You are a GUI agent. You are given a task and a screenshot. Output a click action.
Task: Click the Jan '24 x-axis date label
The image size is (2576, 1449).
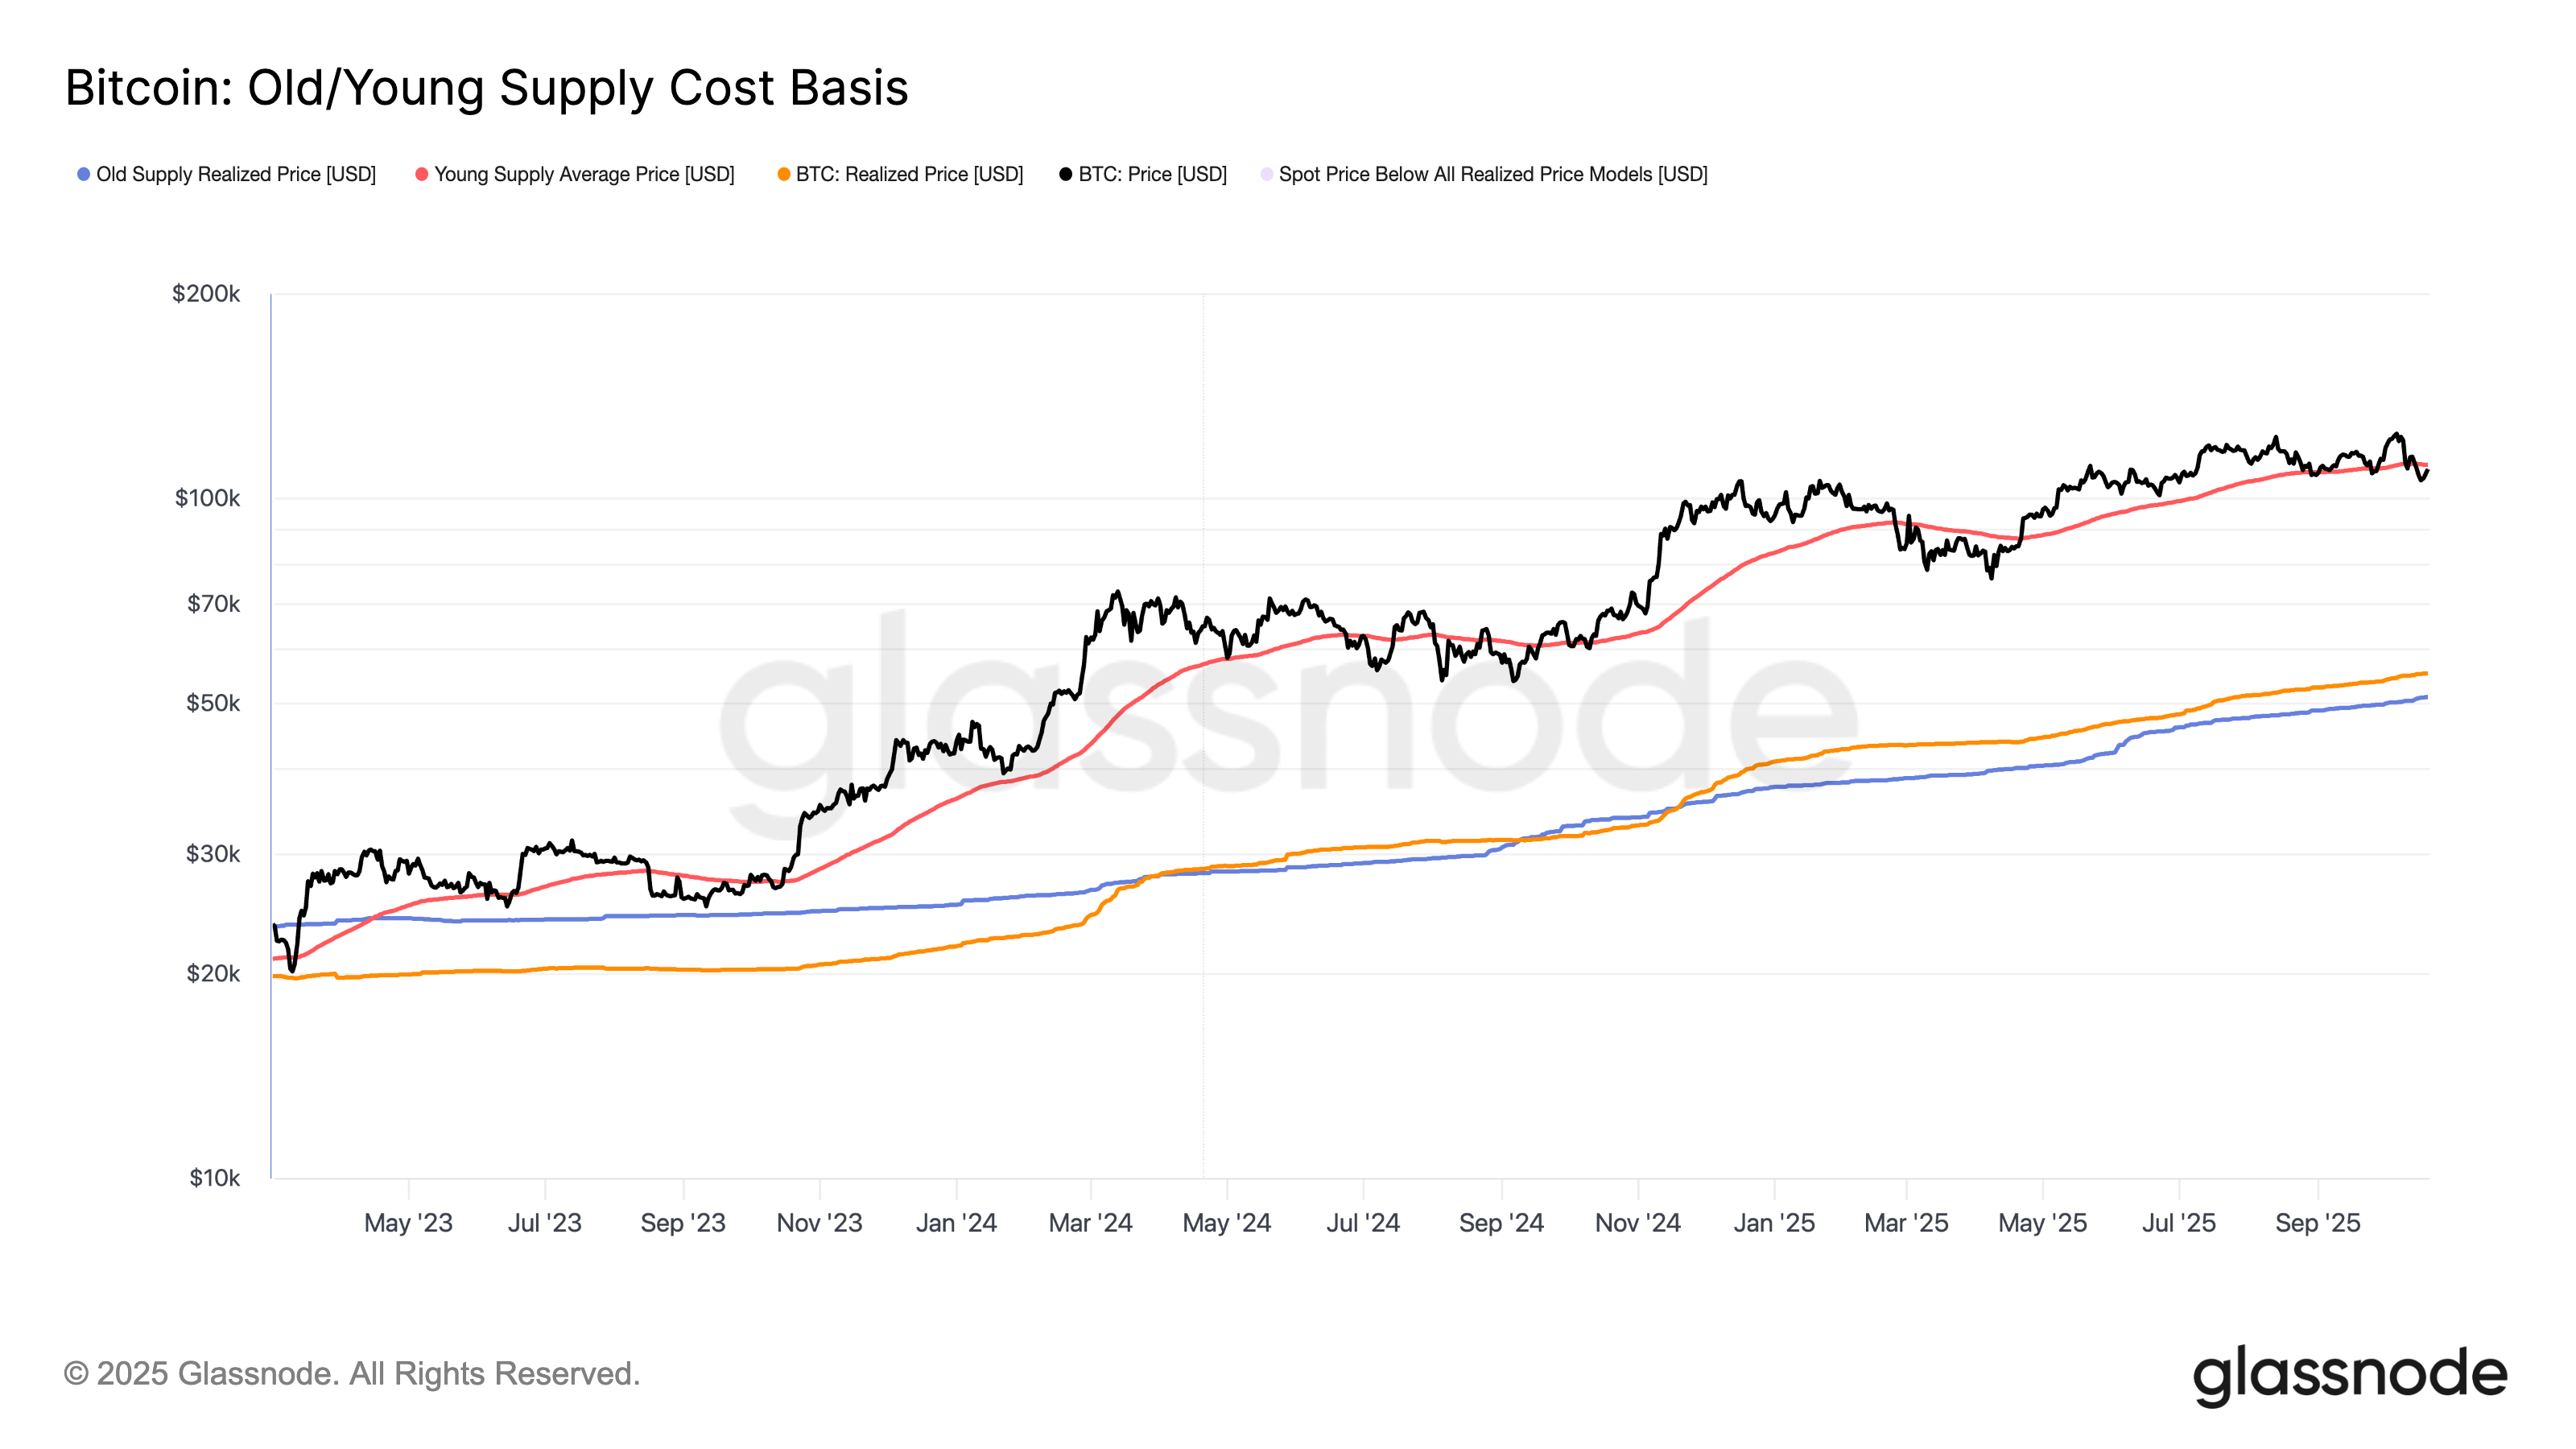point(956,1223)
